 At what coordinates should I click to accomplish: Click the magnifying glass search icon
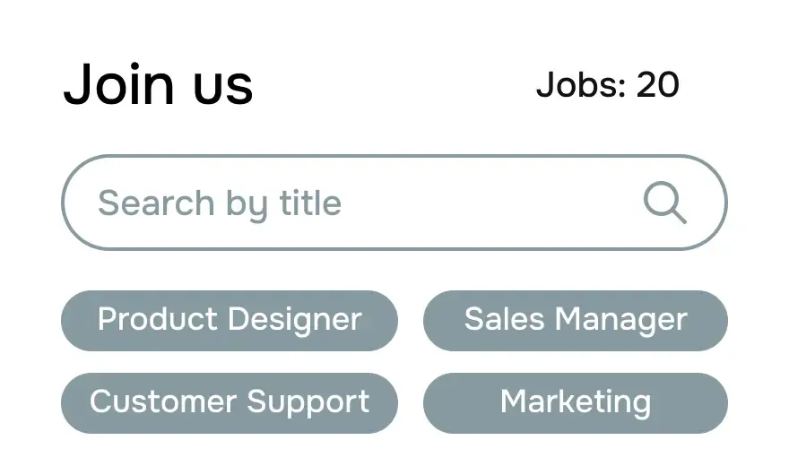[665, 203]
